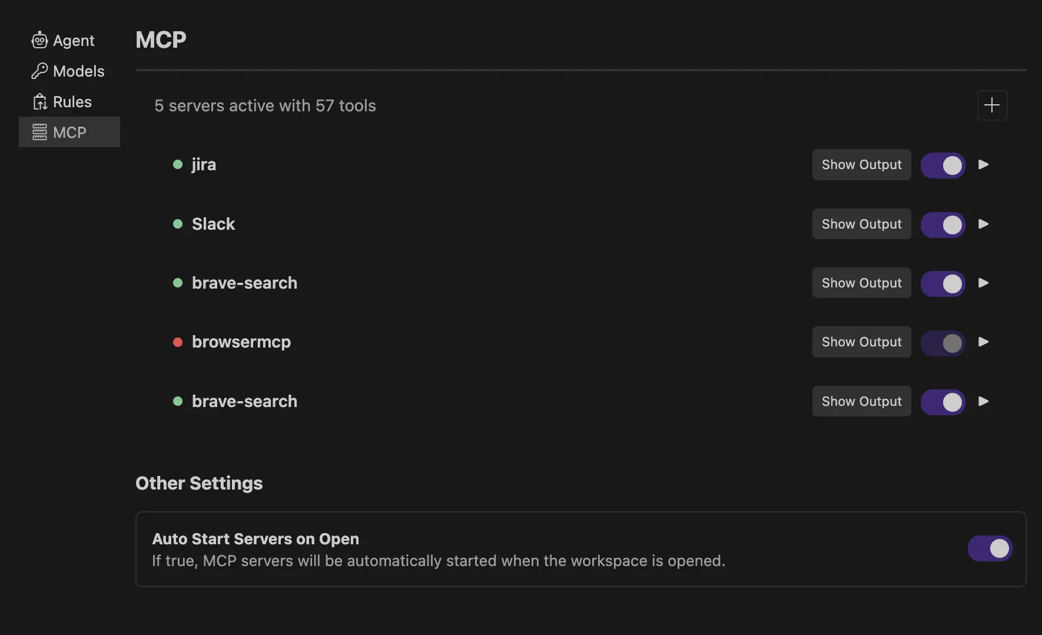This screenshot has height=635, width=1042.
Task: Click the Rules icon in the sidebar
Action: point(39,101)
